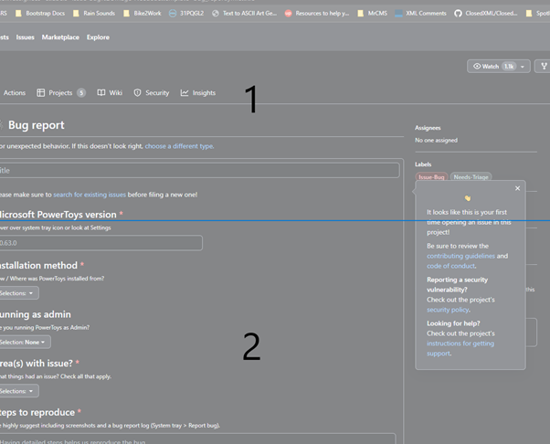Image resolution: width=550 pixels, height=444 pixels.
Task: Click the Labels sidebar heading
Action: tap(423, 164)
